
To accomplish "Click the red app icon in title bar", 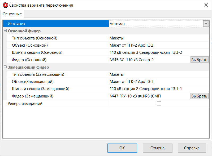I will 5,5.
